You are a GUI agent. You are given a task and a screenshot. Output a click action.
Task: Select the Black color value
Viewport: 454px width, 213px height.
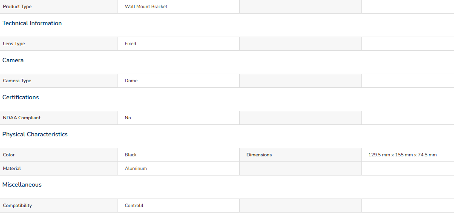[131, 155]
